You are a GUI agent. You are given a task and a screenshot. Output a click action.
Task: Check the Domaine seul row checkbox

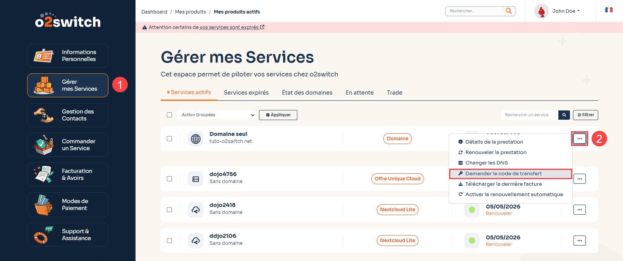tap(169, 139)
